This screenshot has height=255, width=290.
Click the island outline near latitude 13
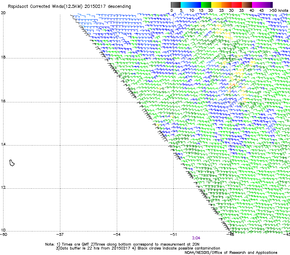click(12, 163)
